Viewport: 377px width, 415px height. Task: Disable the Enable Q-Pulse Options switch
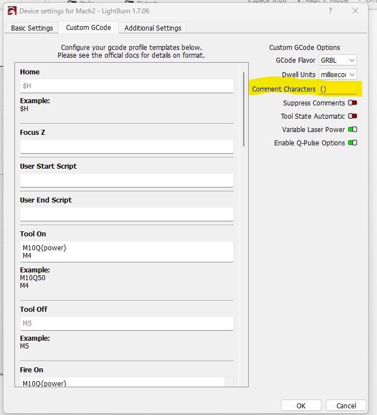coord(353,143)
